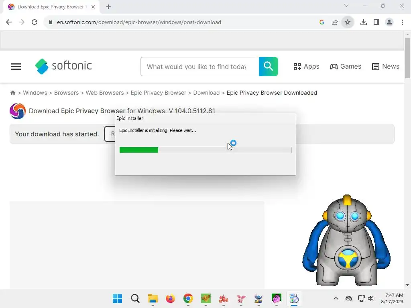
Task: Open File Explorer from taskbar
Action: [x=153, y=298]
